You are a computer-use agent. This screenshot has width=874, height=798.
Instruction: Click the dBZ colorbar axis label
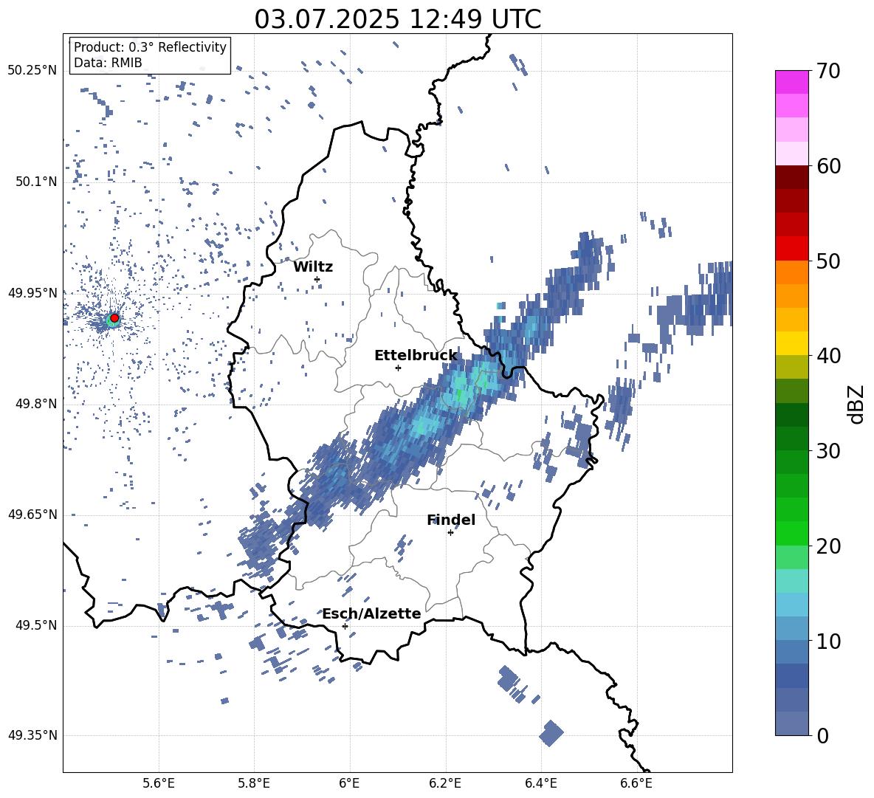(857, 404)
